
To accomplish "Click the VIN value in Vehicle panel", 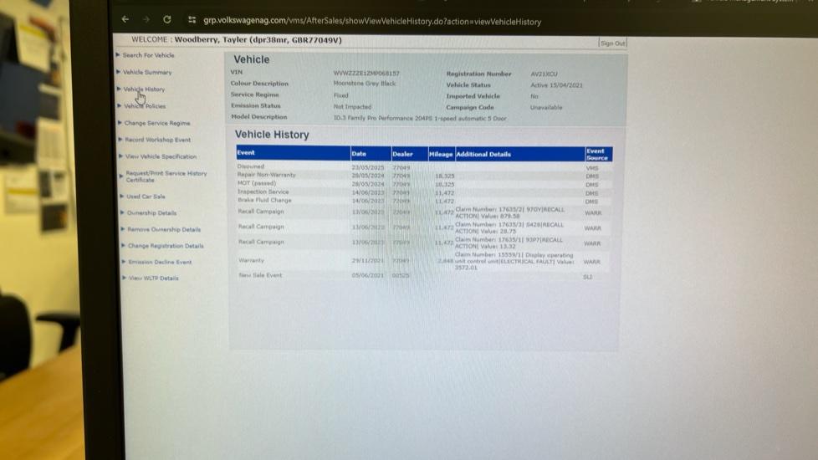I will (366, 74).
